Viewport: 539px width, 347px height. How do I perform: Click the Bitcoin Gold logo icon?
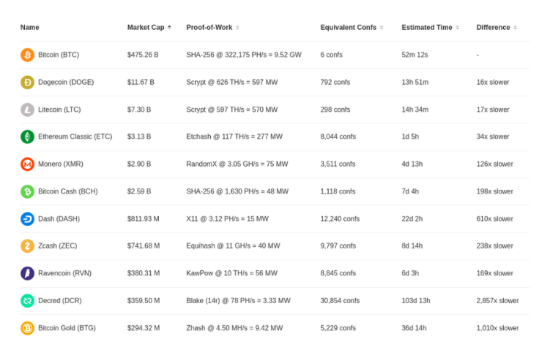click(28, 328)
